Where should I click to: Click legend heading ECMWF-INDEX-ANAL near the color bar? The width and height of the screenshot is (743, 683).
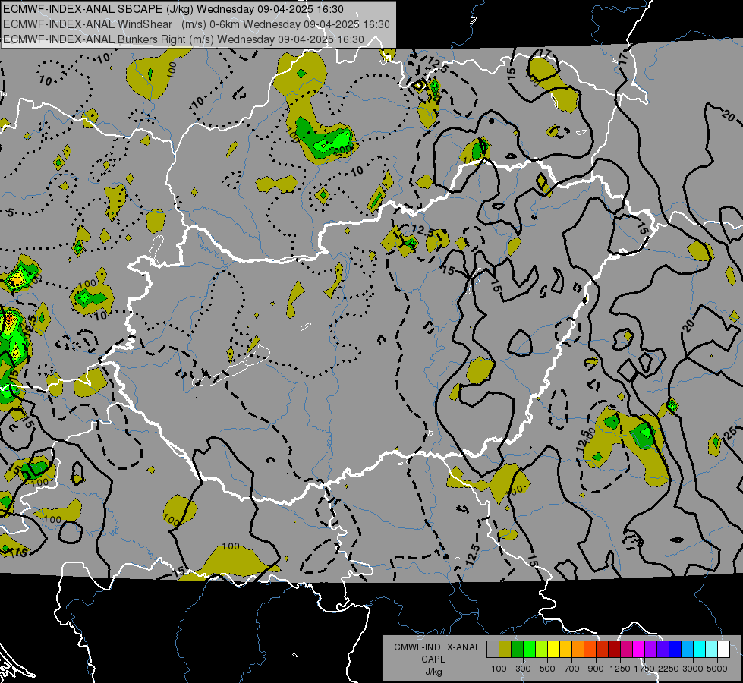(433, 647)
